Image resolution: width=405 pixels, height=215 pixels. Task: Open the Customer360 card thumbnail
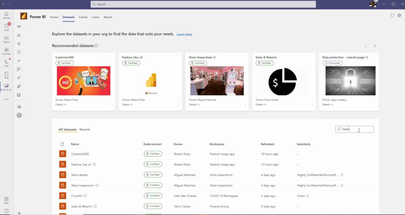coord(83,81)
